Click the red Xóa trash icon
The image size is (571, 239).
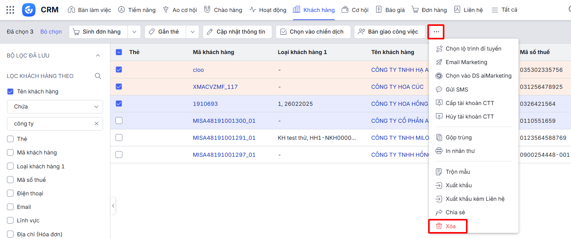coord(439,226)
